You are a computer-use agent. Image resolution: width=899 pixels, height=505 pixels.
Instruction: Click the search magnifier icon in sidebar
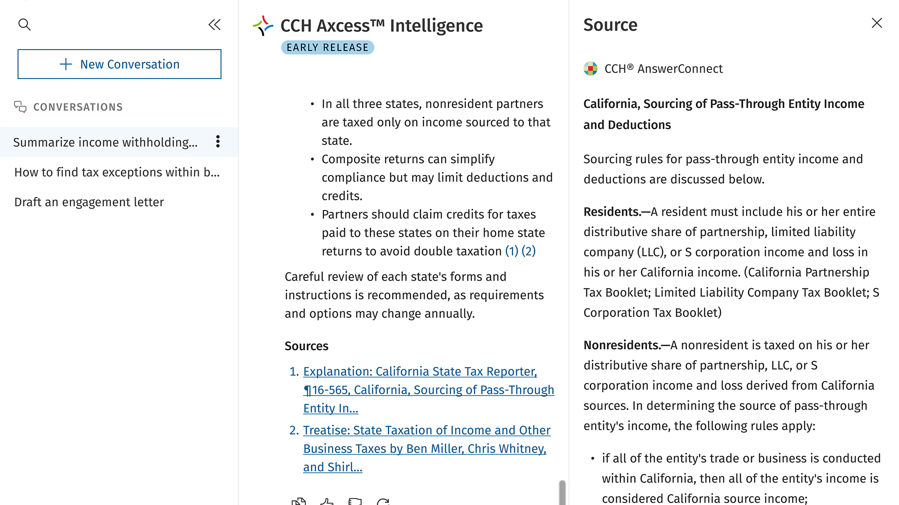pos(24,24)
